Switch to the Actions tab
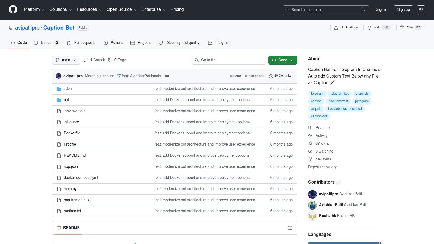Viewport: 434px width, 244px height. click(113, 43)
